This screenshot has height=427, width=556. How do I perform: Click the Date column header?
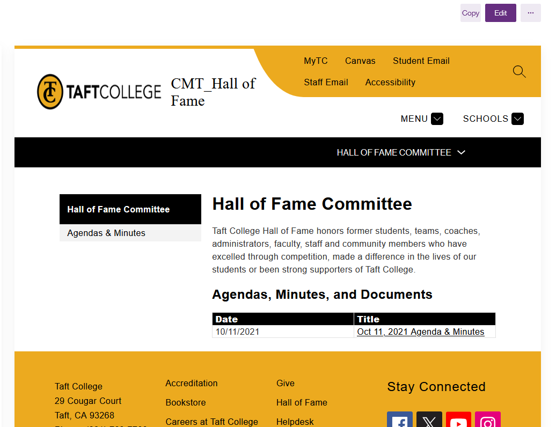[x=283, y=319]
